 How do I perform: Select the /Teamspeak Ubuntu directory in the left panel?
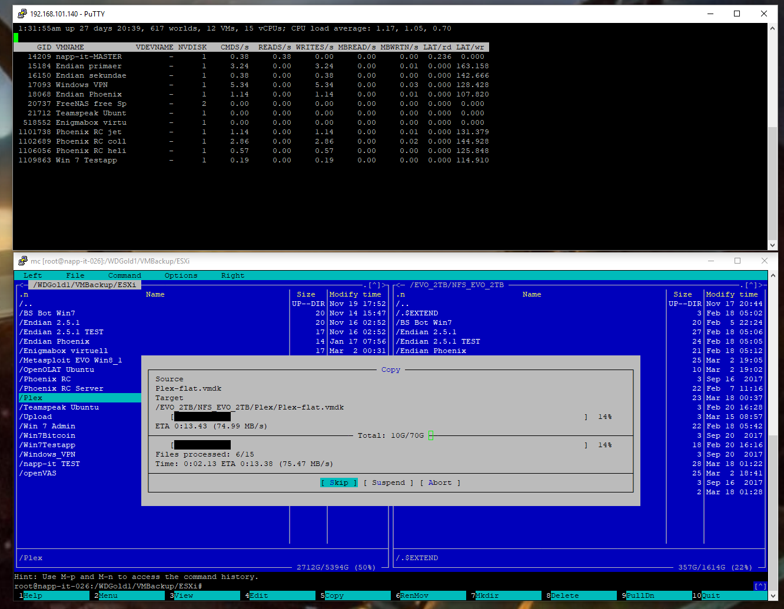(x=59, y=407)
